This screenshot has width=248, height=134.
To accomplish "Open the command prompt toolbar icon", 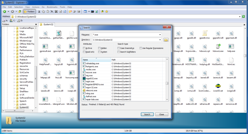I will (x=92, y=11).
